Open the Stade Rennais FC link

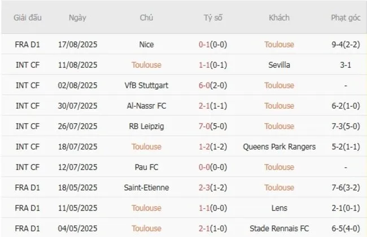pos(279,229)
